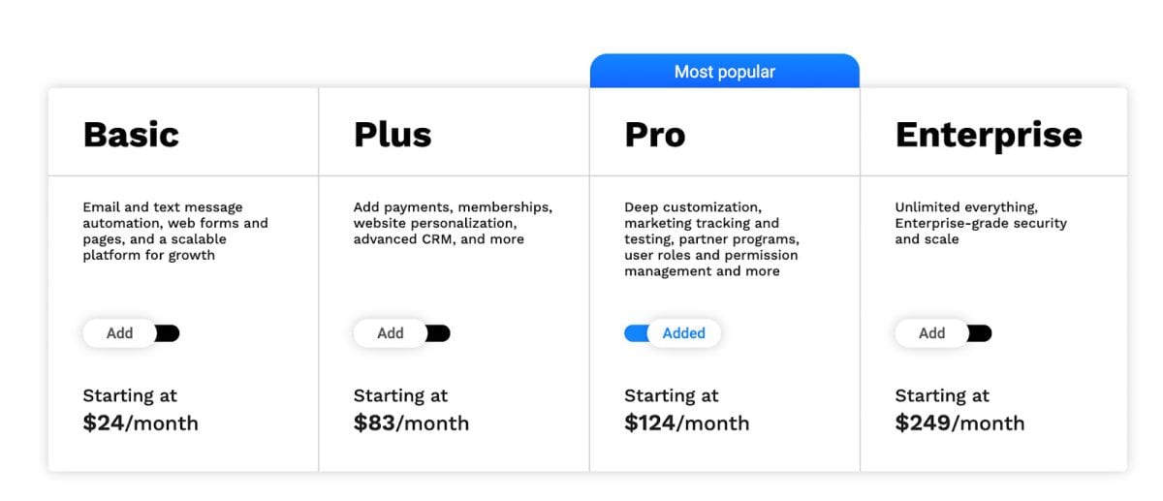Viewport: 1163px width, 501px height.
Task: Click the Most popular badge
Action: 724,72
